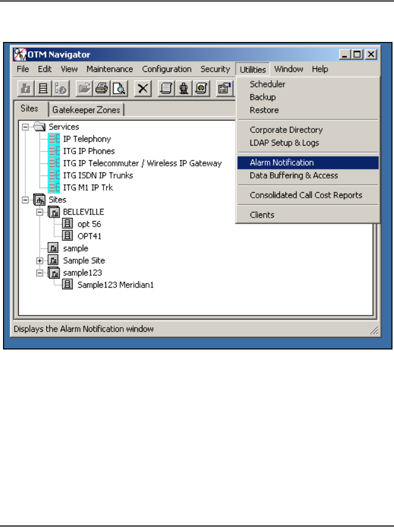Screen dimensions: 394x527
Task: Select Data Buffering & Access entry
Action: click(308, 175)
